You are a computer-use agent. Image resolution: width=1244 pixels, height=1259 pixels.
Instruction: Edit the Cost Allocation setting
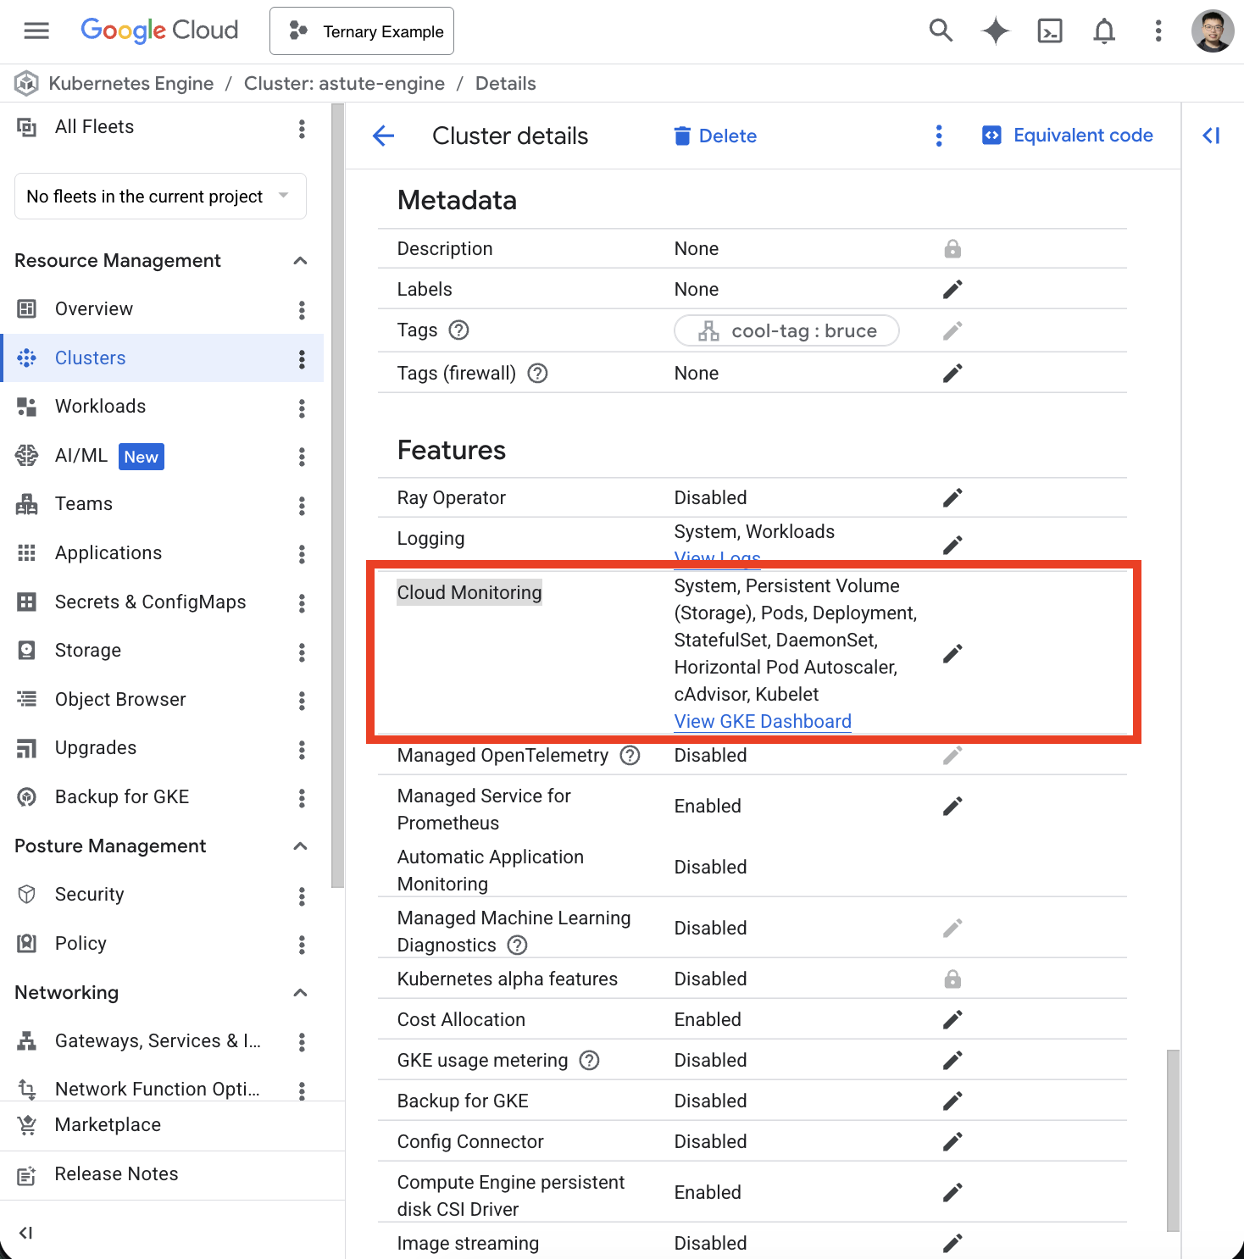click(x=952, y=1020)
